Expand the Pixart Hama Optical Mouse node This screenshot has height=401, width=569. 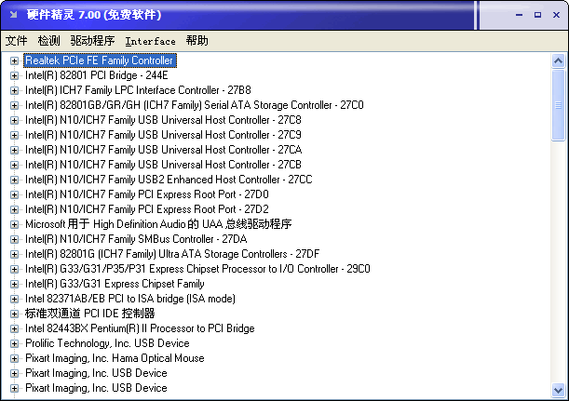[14, 358]
